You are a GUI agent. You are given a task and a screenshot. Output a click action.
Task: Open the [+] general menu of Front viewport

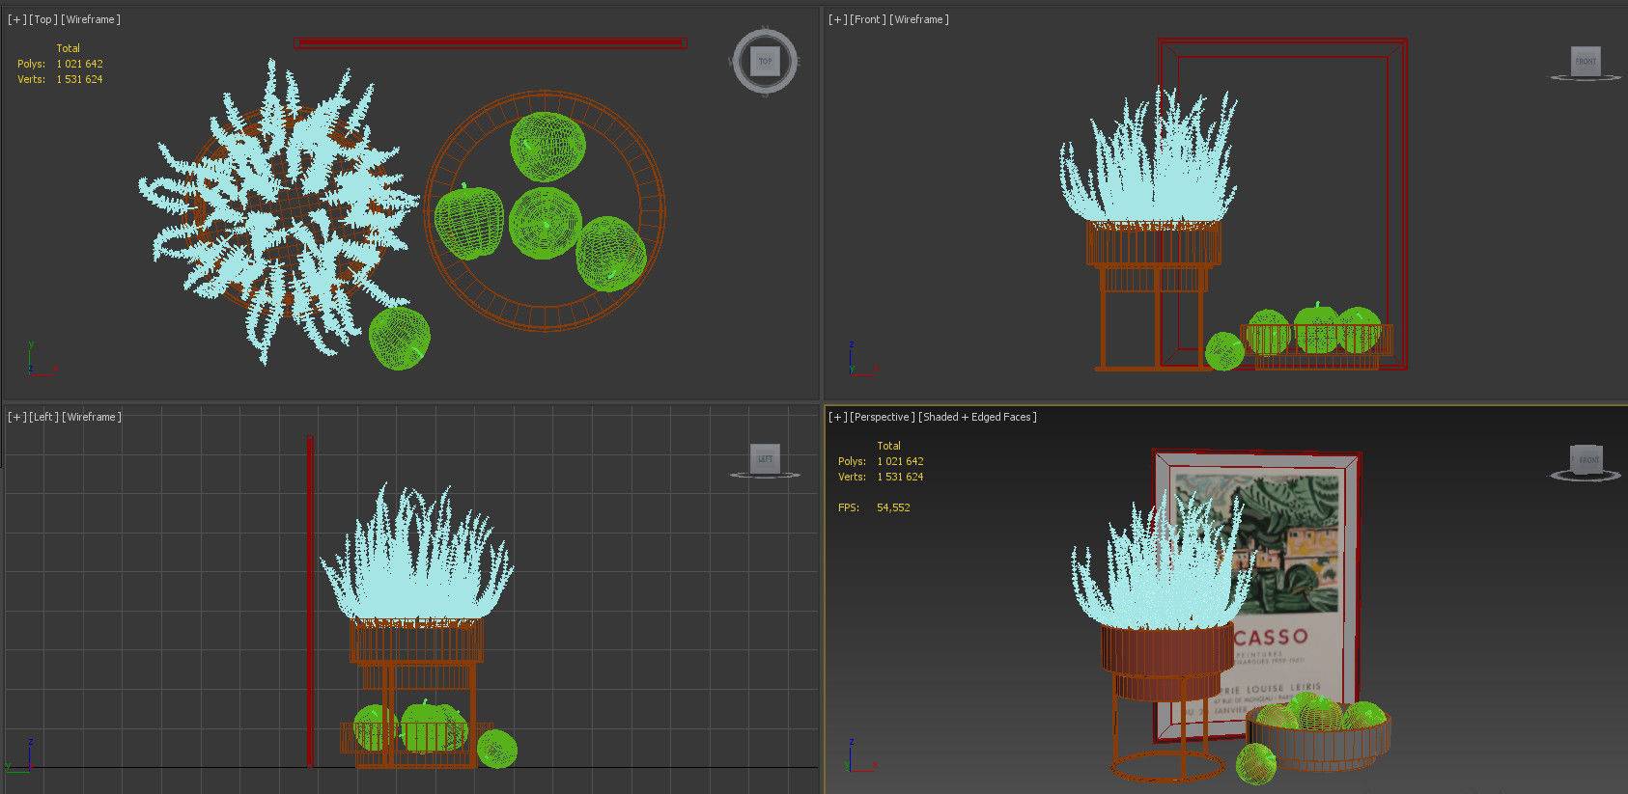point(838,19)
